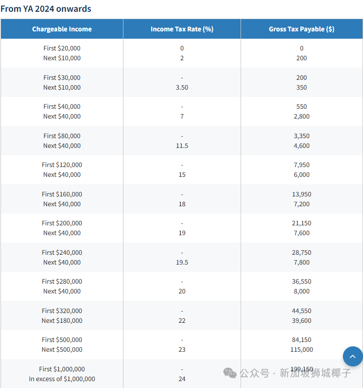Screen dimensions: 363x388
Task: Select the 'Next $180,000' income entry
Action: click(62, 320)
